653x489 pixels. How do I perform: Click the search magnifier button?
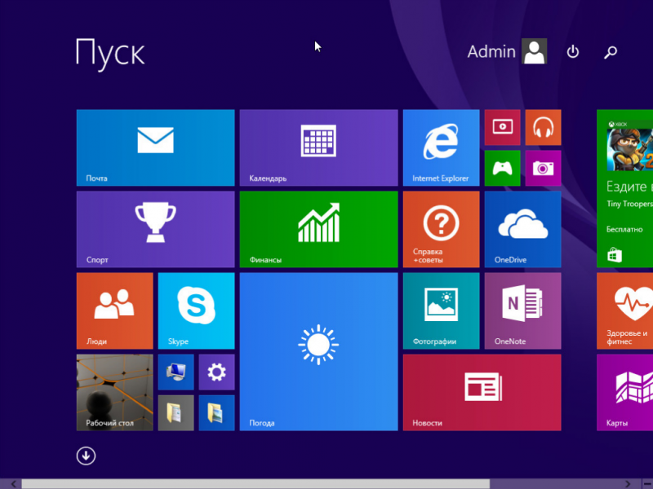[x=611, y=52]
